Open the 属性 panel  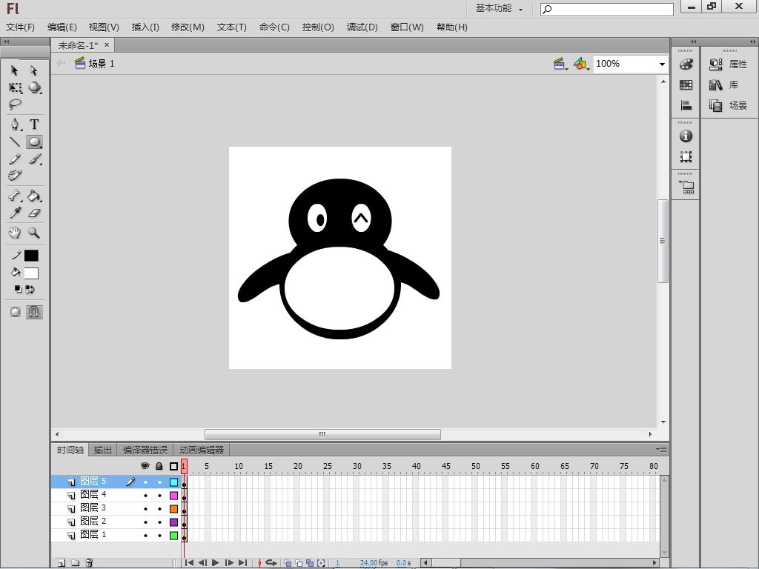click(729, 64)
